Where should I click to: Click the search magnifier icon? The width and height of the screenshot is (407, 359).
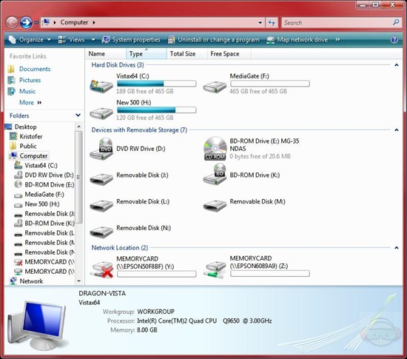[x=396, y=22]
